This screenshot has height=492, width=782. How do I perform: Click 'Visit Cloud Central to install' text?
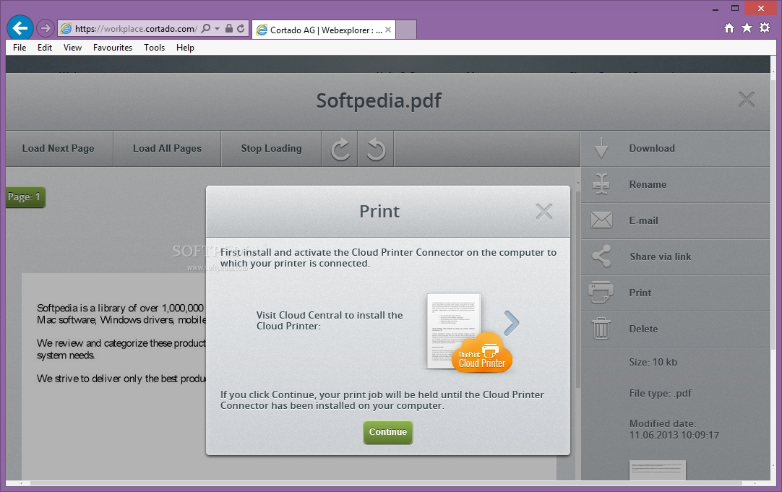pos(329,321)
